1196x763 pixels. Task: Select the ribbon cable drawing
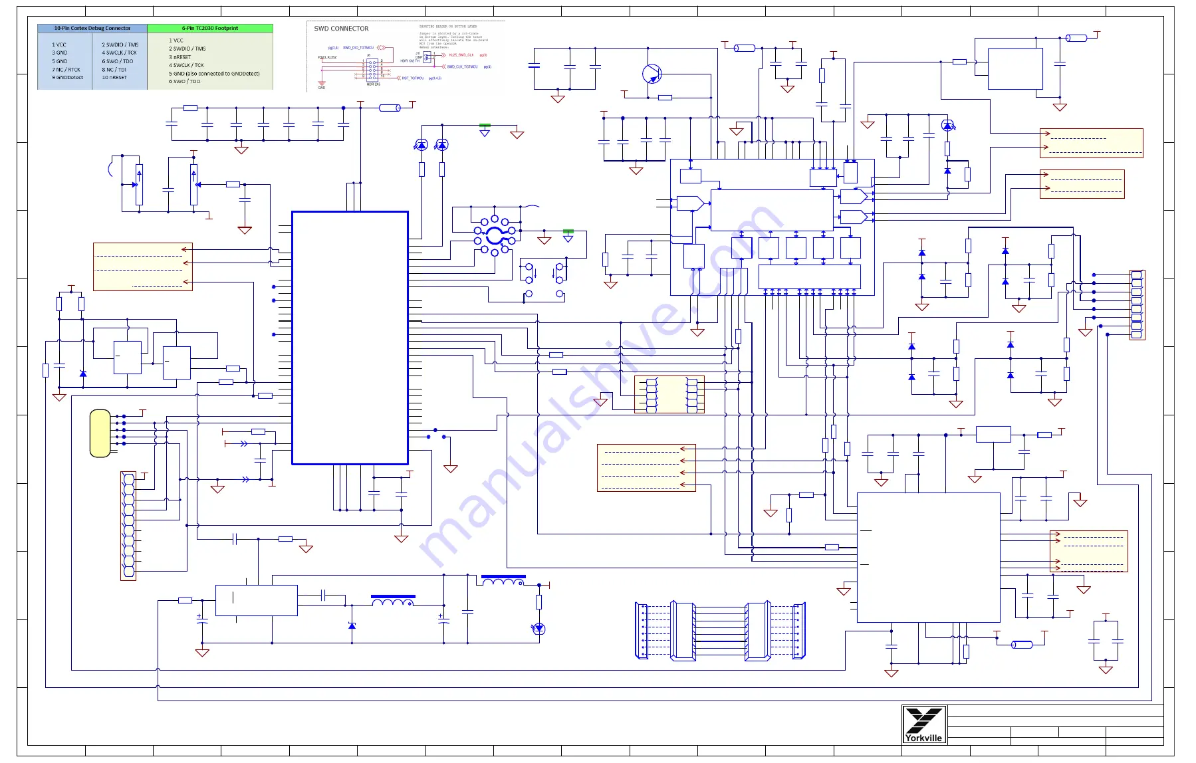pyautogui.click(x=721, y=631)
